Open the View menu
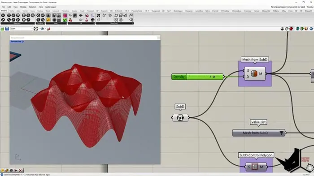The height and width of the screenshot is (176, 314). point(15,7)
